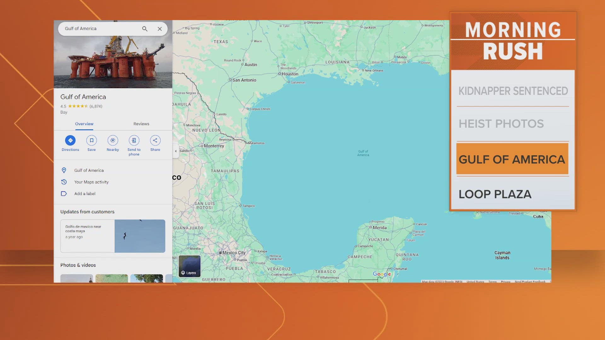Viewport: 605px width, 340px height.
Task: Select the Overview tab
Action: click(84, 124)
